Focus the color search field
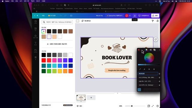Viewport: 192px width, 108px height. click(x=57, y=22)
